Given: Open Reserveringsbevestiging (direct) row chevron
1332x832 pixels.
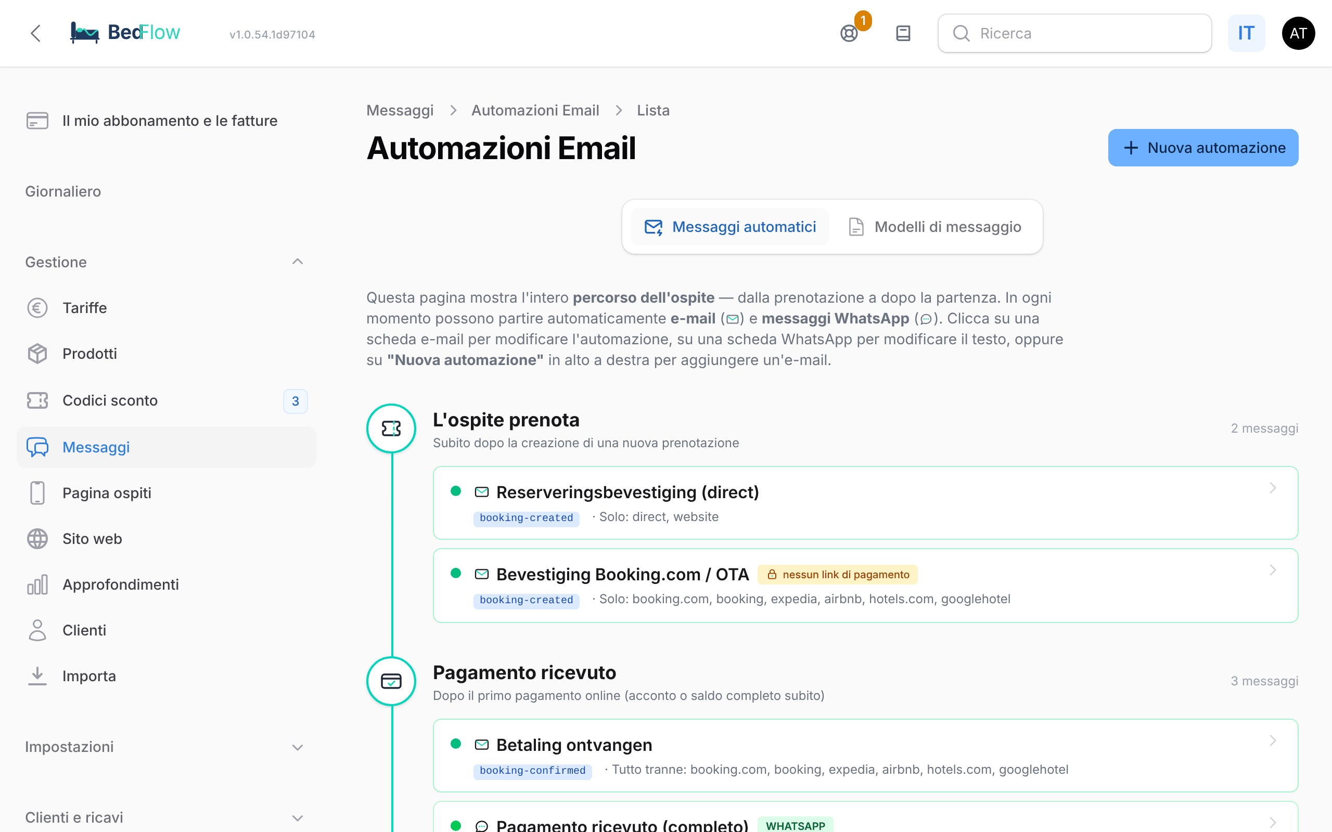Looking at the screenshot, I should [x=1273, y=488].
